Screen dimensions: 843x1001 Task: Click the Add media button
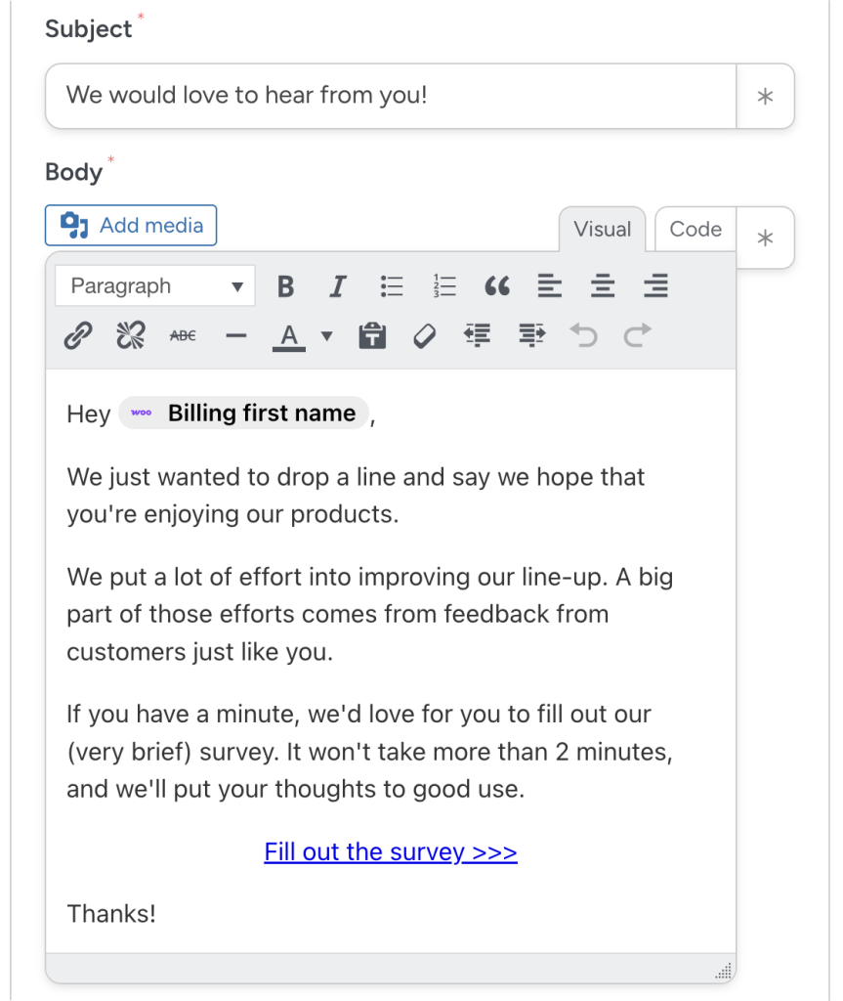tap(130, 225)
